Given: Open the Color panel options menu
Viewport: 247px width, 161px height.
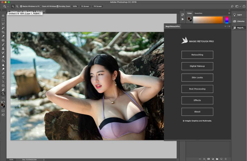Looking at the screenshot, I should pos(229,13).
